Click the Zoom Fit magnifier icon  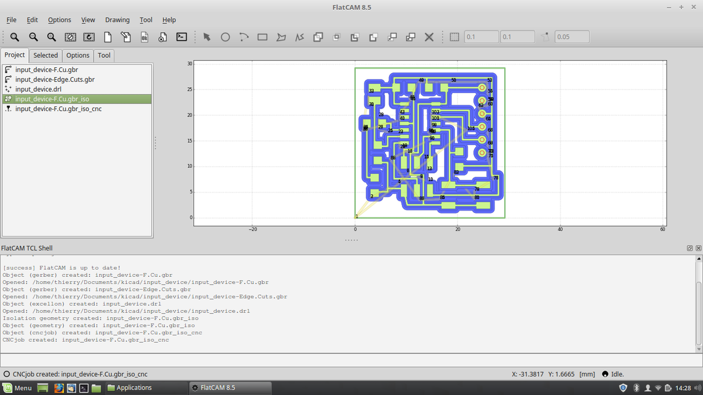click(x=15, y=37)
